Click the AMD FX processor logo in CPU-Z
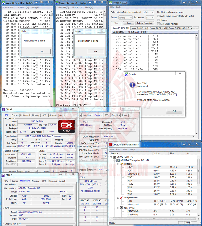This screenshot has width=202, height=226. (x=66, y=126)
